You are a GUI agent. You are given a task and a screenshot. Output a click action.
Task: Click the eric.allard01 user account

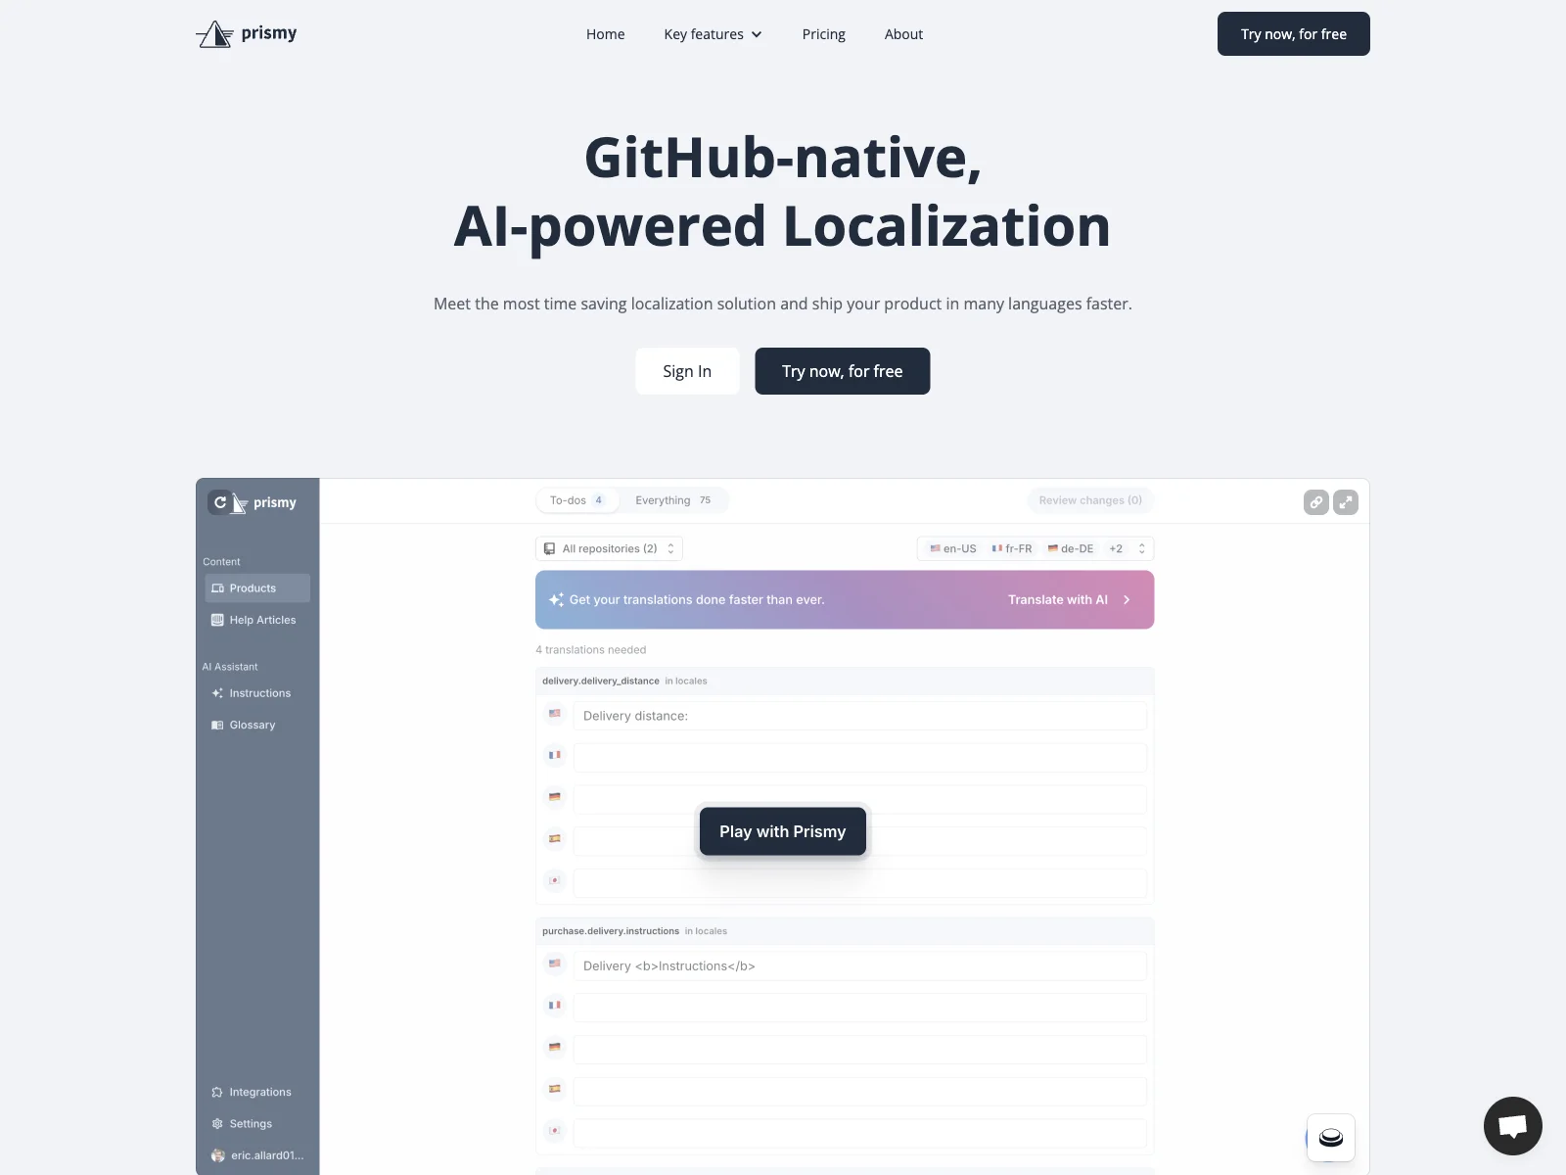pos(257,1155)
